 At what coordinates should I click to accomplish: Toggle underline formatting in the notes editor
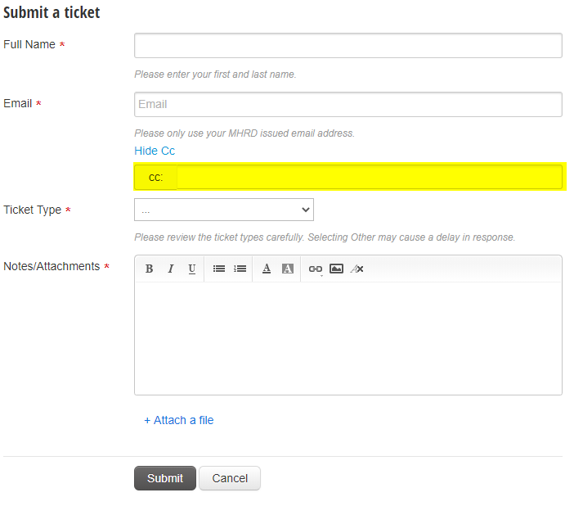192,269
